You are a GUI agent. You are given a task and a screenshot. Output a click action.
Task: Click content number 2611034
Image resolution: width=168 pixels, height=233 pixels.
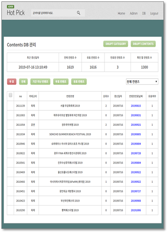[x=20, y=135]
